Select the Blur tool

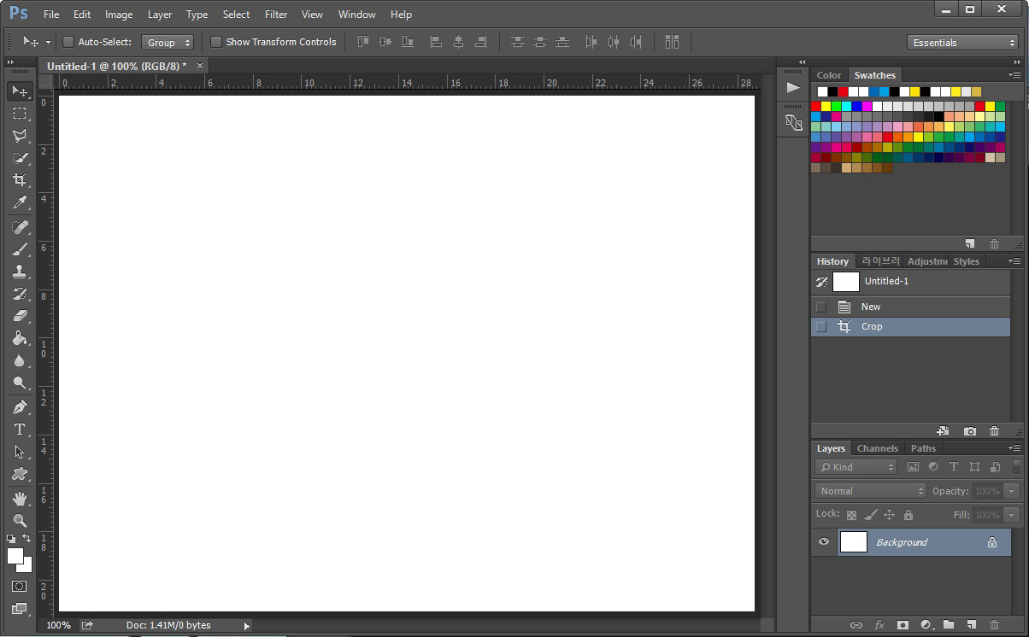[20, 360]
